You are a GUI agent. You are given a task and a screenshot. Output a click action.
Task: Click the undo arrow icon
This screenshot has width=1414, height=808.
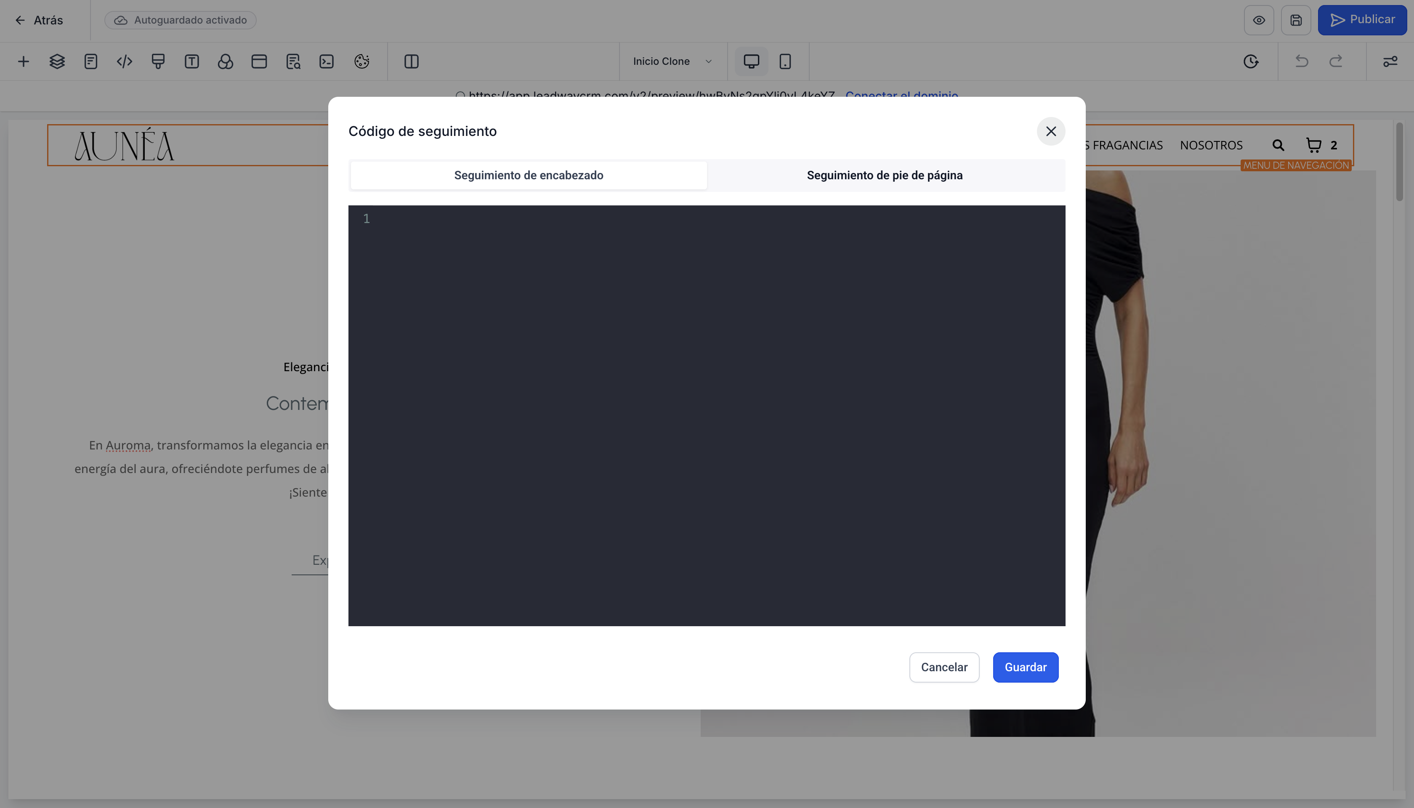click(x=1301, y=61)
